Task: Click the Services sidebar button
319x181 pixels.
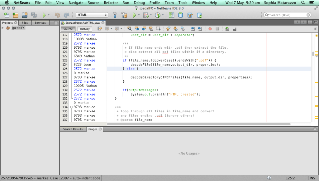Action: click(x=40, y=22)
